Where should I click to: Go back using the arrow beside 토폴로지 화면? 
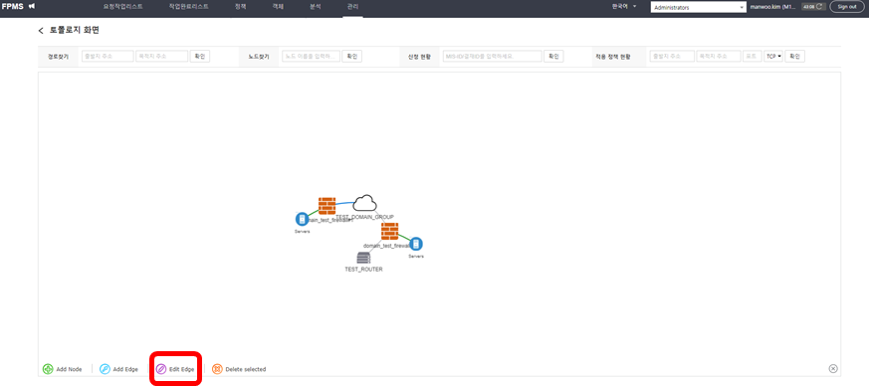point(41,31)
